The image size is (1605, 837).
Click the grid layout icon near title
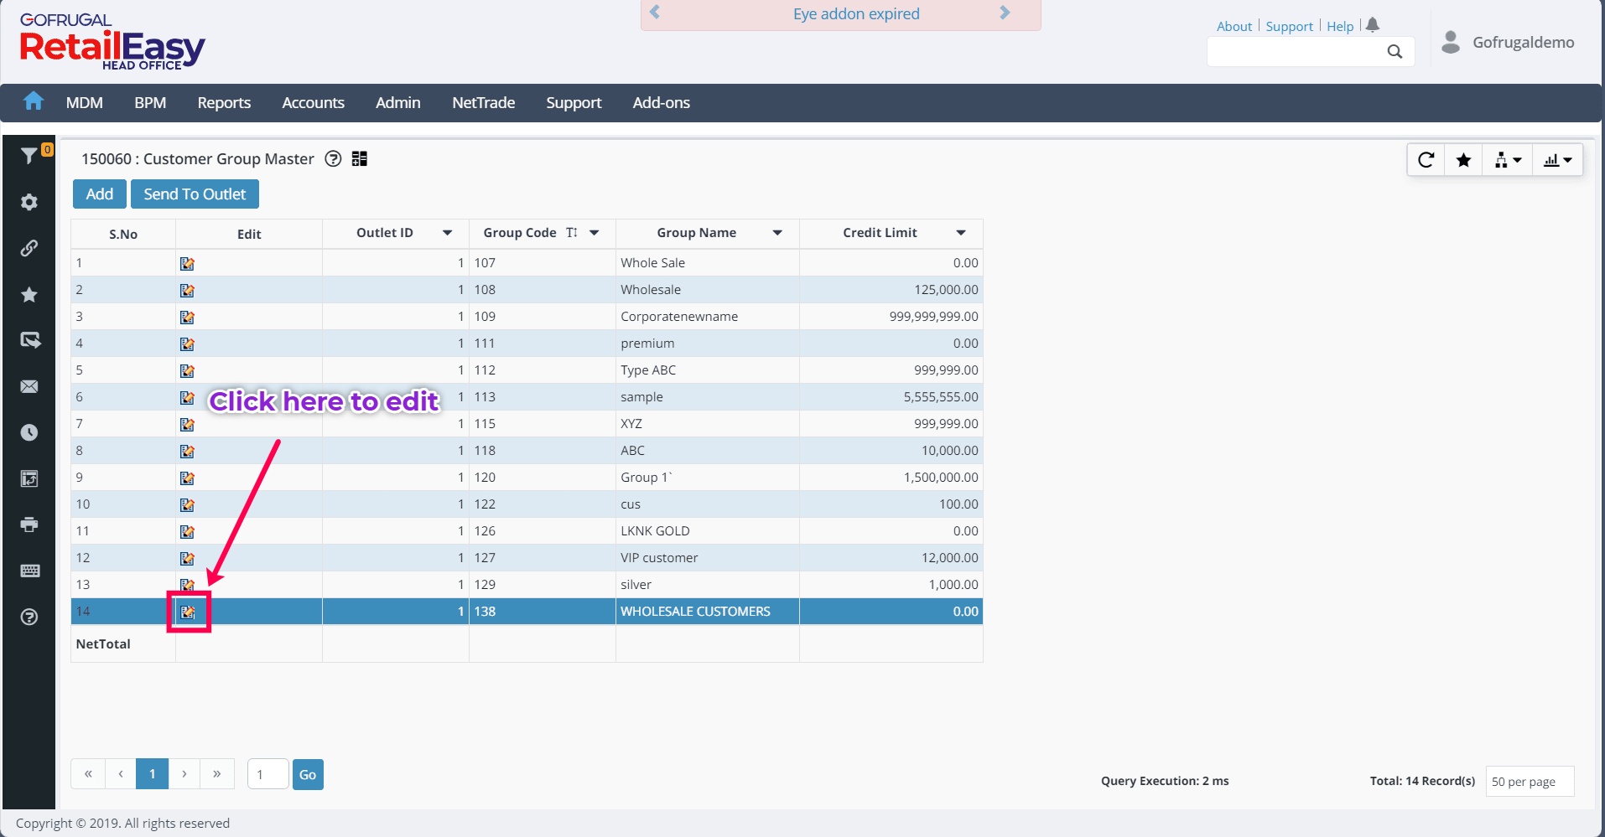click(x=360, y=158)
